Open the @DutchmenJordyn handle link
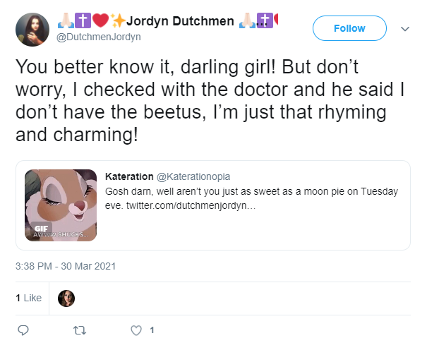 pos(99,37)
